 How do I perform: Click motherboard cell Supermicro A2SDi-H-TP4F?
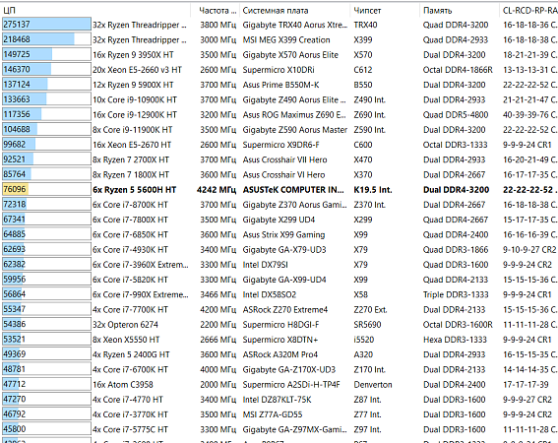(x=291, y=385)
